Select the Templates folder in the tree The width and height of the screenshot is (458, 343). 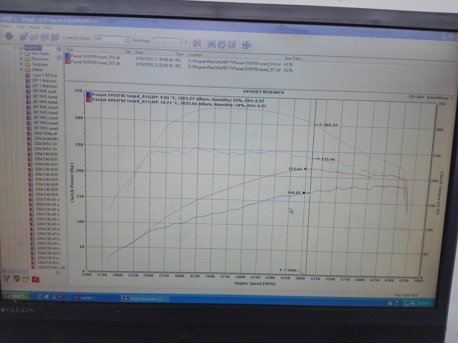pos(40,64)
